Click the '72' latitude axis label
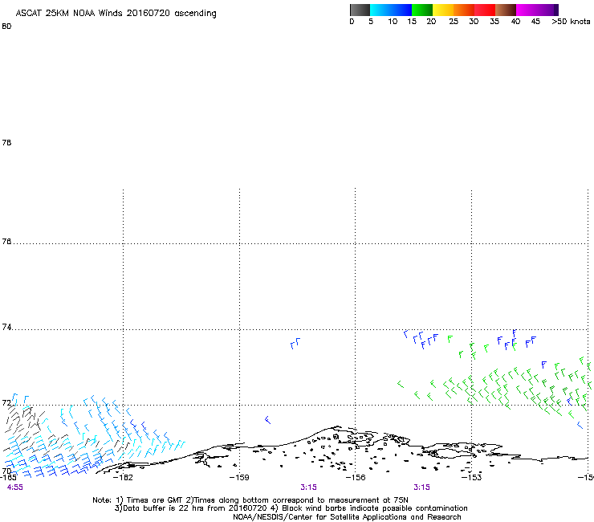This screenshot has width=594, height=522. tap(6, 402)
